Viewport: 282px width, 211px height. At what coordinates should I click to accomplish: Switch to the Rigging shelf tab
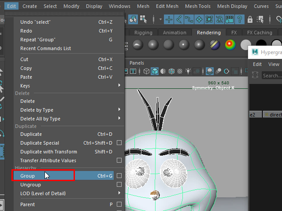[143, 33]
